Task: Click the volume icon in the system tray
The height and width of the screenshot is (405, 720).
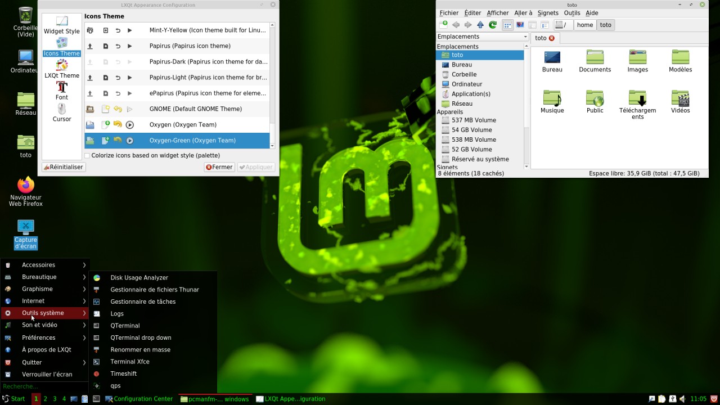Action: click(682, 399)
